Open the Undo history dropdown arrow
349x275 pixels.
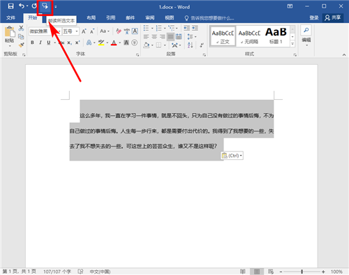(27, 6)
